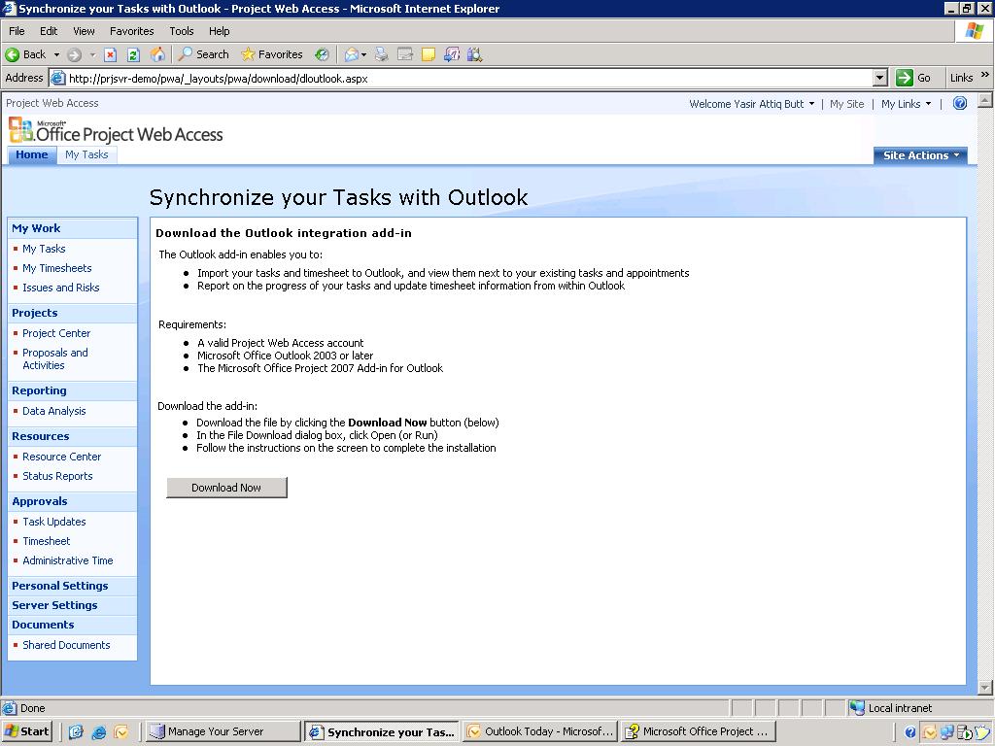Open the Help question mark icon
Viewport: 995px width, 746px height.
959,103
